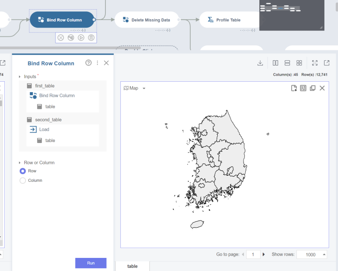Click the Go to page input field

pos(253,254)
